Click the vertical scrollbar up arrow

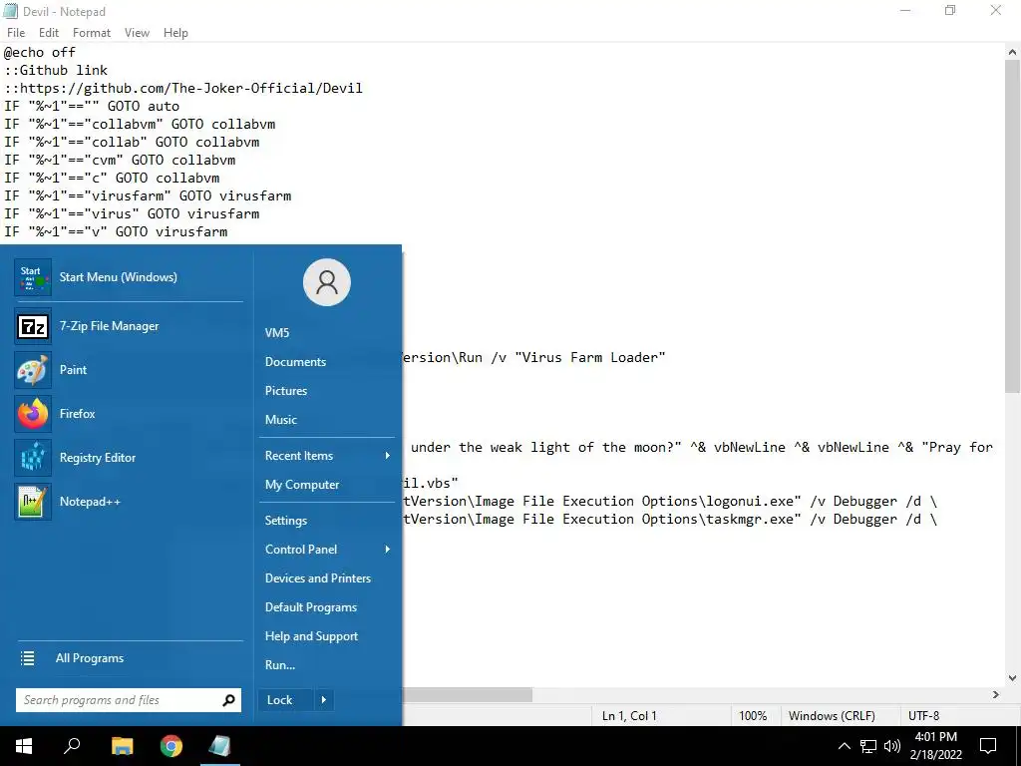pyautogui.click(x=1012, y=52)
